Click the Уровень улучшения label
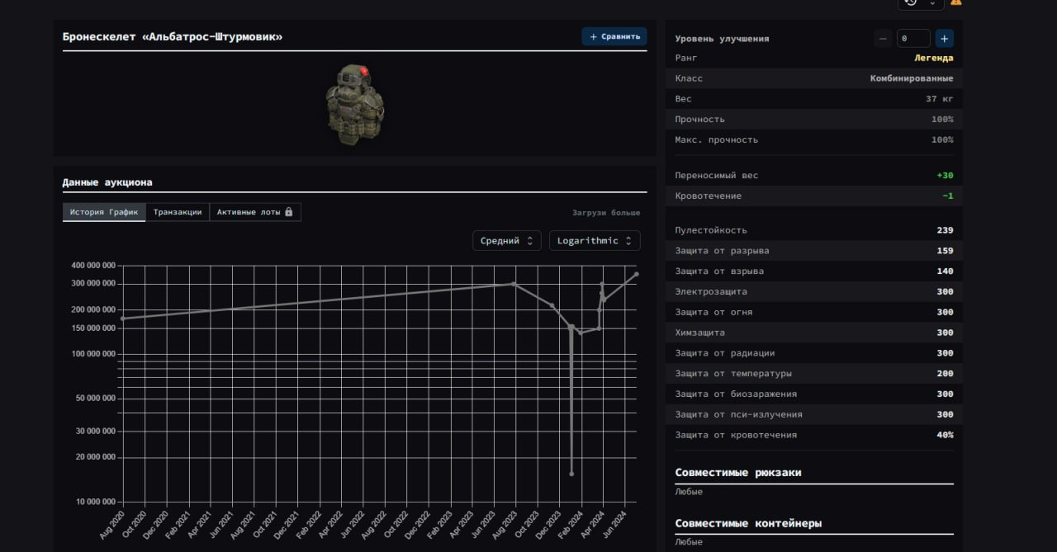The image size is (1057, 552). coord(722,39)
